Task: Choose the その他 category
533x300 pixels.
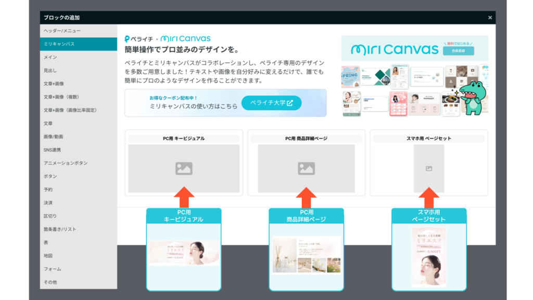Action: (79, 282)
